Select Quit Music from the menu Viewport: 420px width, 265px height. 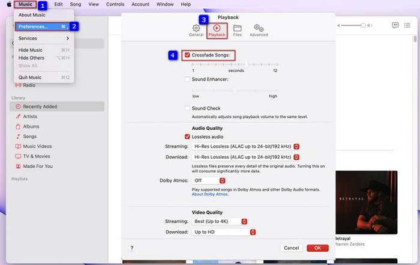click(x=31, y=78)
